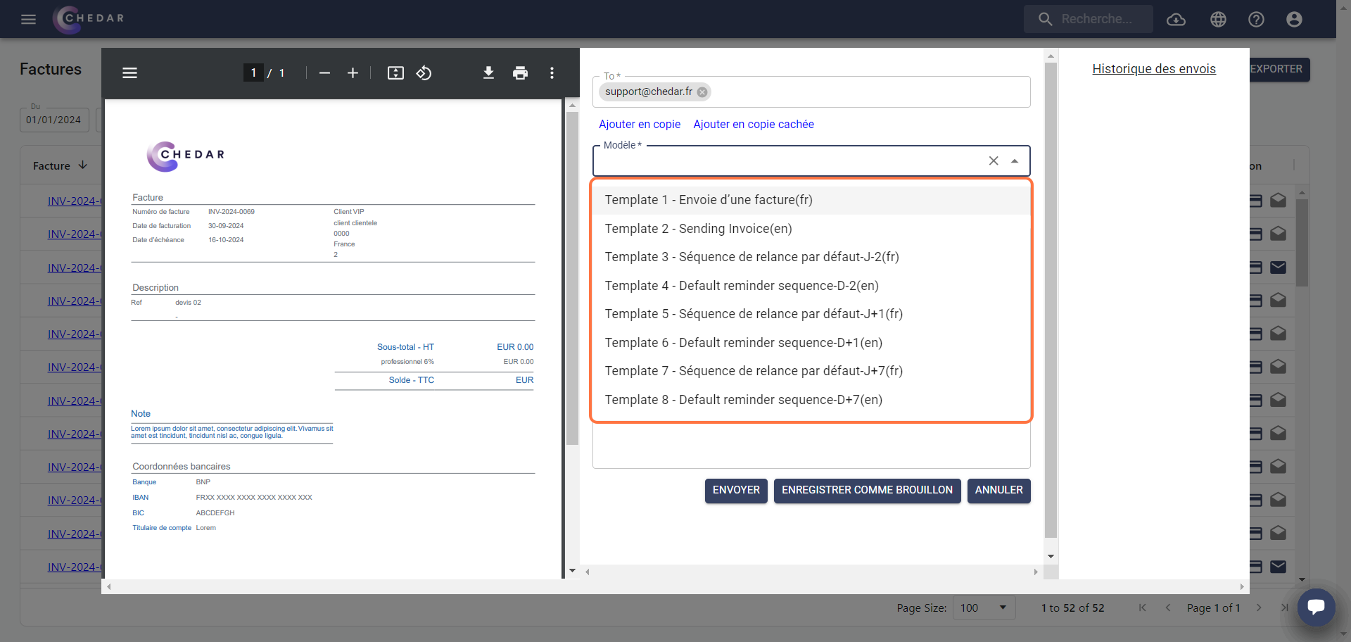Click the 'Page 1 of 1' text

1213,608
